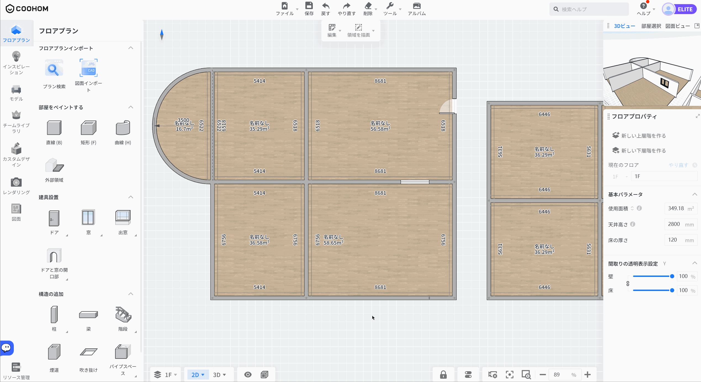Image resolution: width=701 pixels, height=382 pixels.
Task: Switch to フロアプラン sidebar tab
Action: click(16, 34)
